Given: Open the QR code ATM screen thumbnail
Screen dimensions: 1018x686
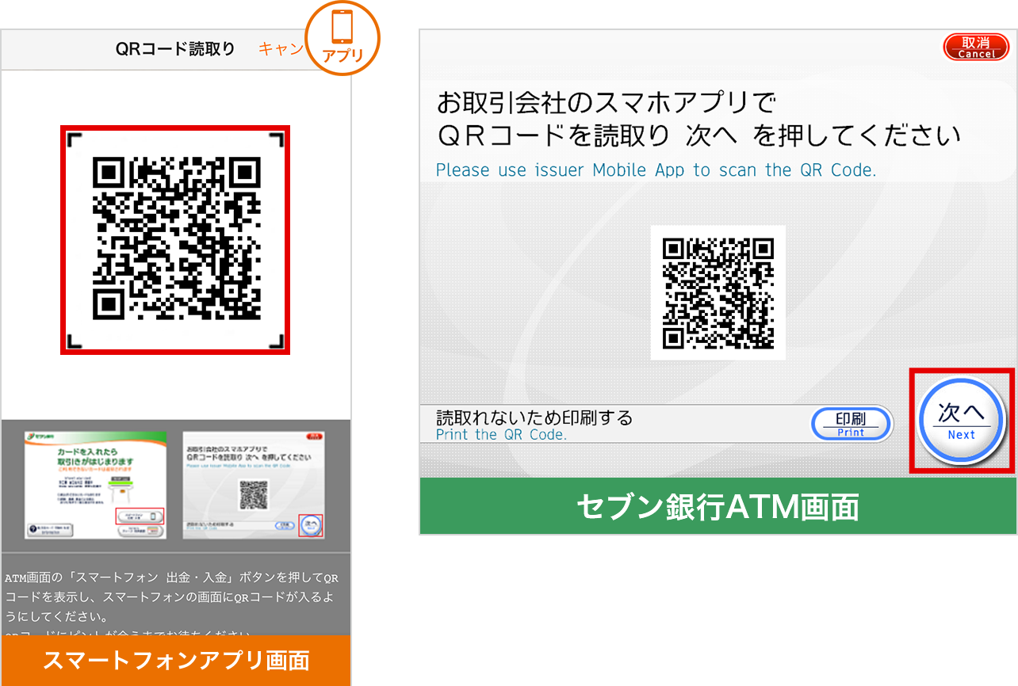Looking at the screenshot, I should (253, 486).
